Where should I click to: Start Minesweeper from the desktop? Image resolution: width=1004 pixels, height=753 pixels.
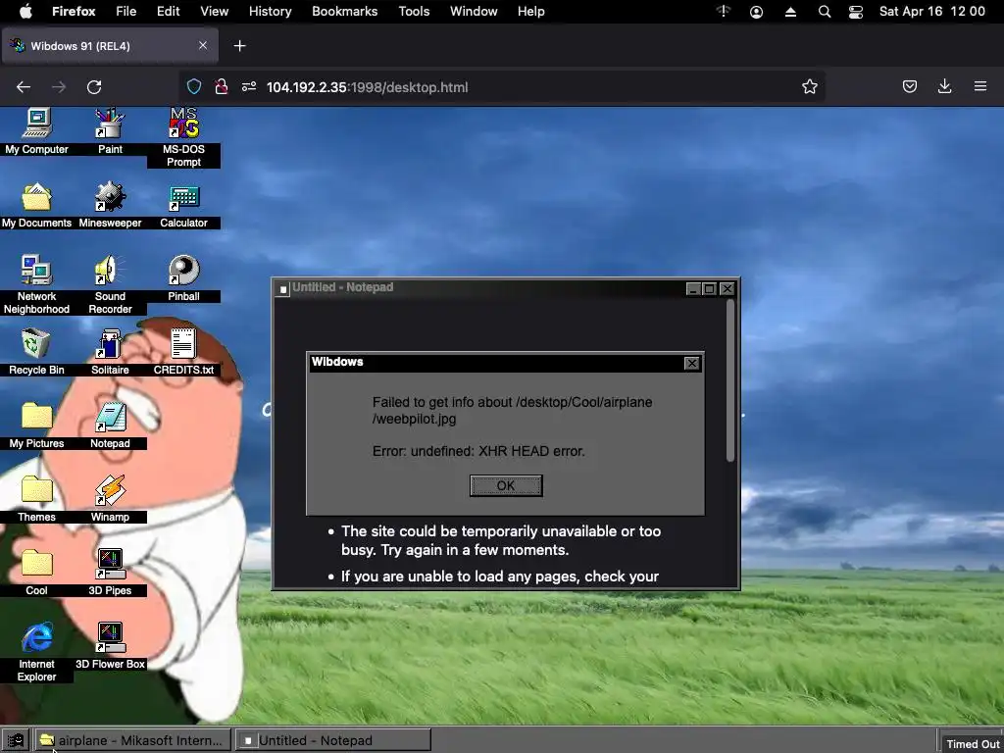tap(110, 206)
